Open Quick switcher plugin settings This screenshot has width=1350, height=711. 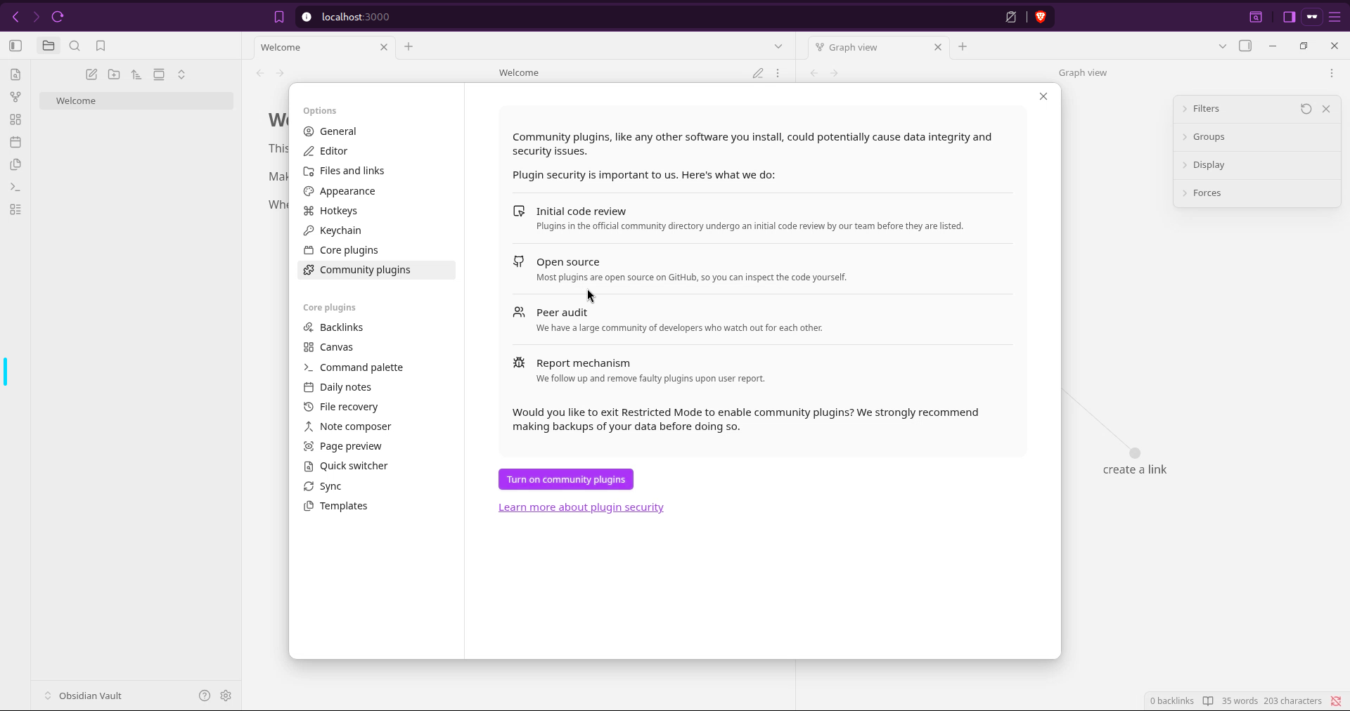[x=376, y=466]
